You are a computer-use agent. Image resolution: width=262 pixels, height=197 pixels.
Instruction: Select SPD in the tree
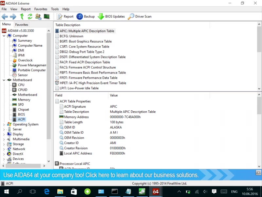(21, 104)
